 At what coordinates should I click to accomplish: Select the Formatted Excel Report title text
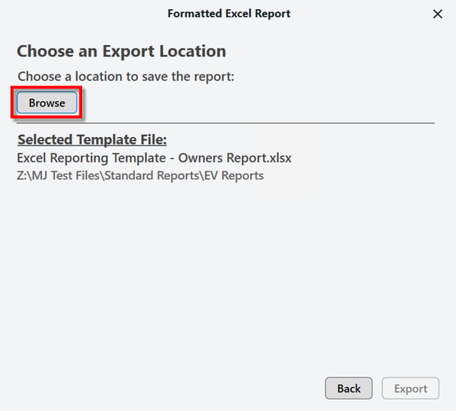pyautogui.click(x=229, y=14)
